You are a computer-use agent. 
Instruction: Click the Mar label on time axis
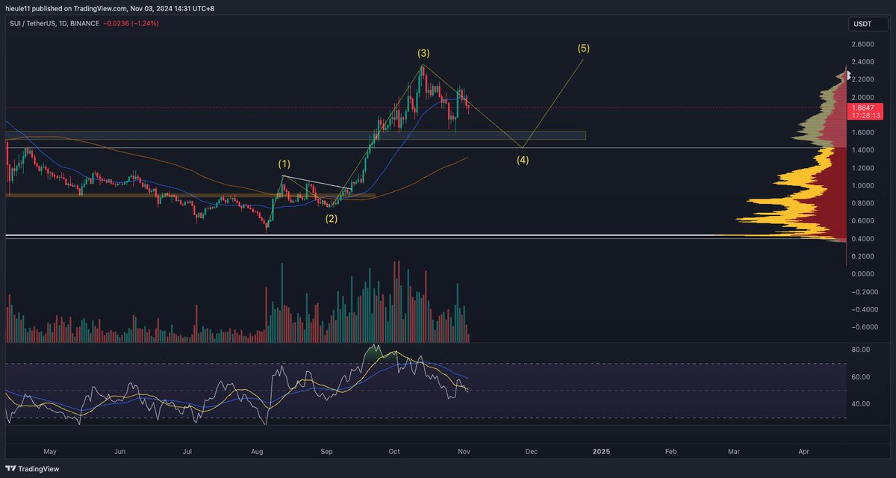[x=735, y=452]
